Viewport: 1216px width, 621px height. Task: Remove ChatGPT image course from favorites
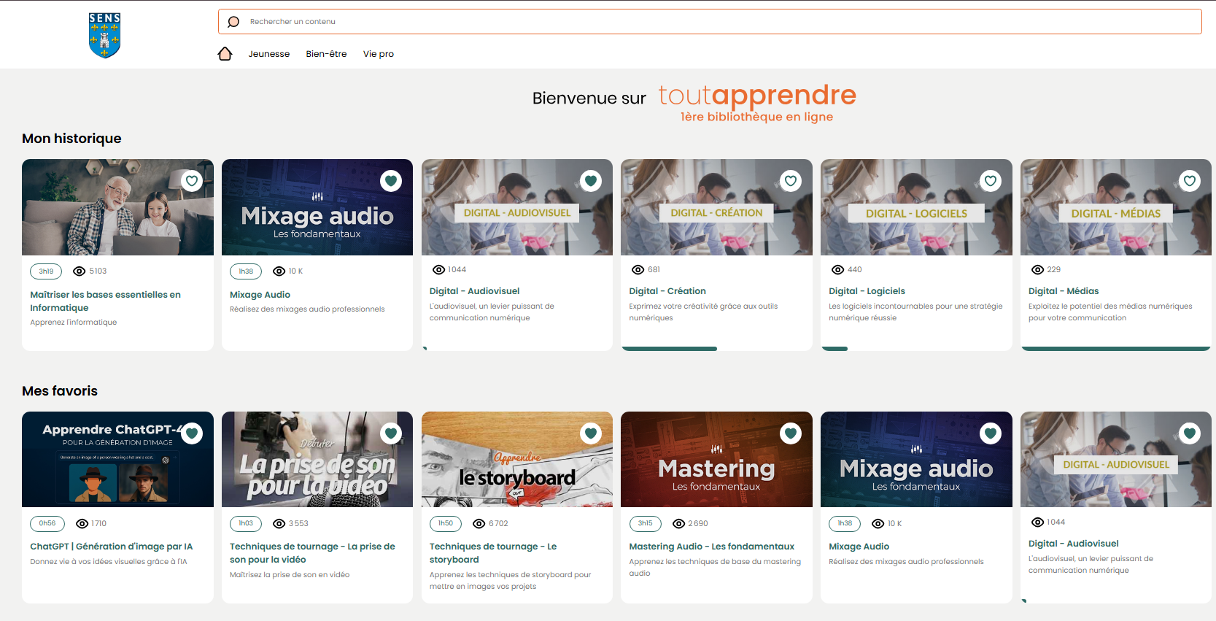[x=192, y=433]
